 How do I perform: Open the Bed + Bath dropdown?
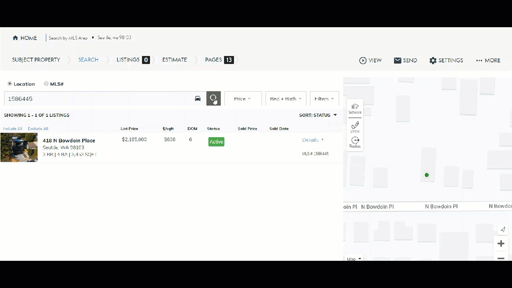(285, 98)
